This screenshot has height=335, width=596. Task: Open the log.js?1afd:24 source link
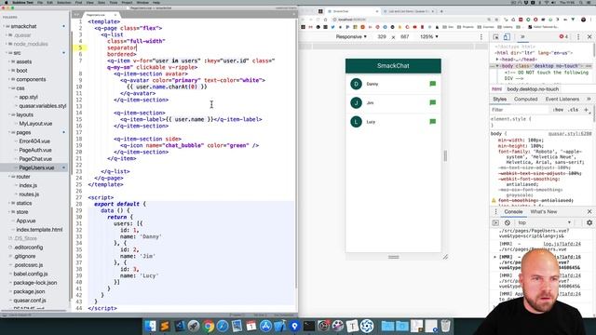tap(562, 244)
